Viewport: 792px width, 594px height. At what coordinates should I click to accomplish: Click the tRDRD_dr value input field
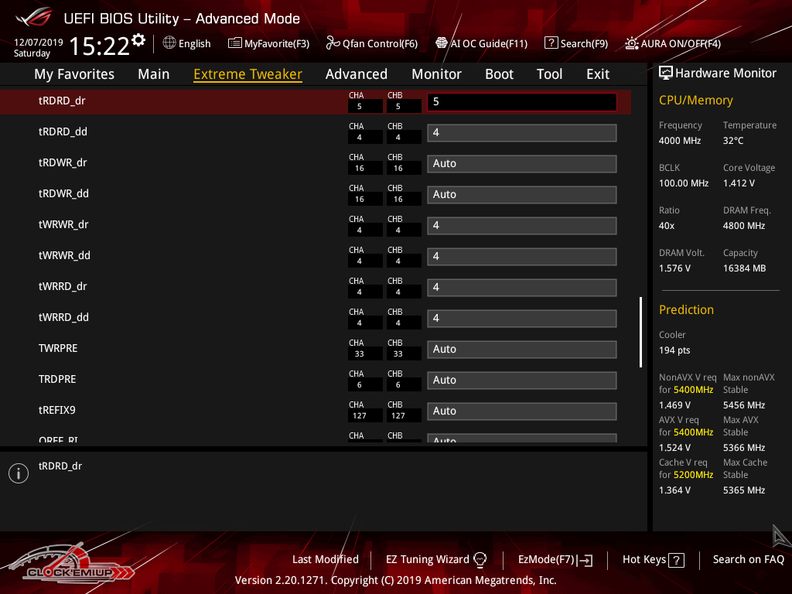point(521,102)
